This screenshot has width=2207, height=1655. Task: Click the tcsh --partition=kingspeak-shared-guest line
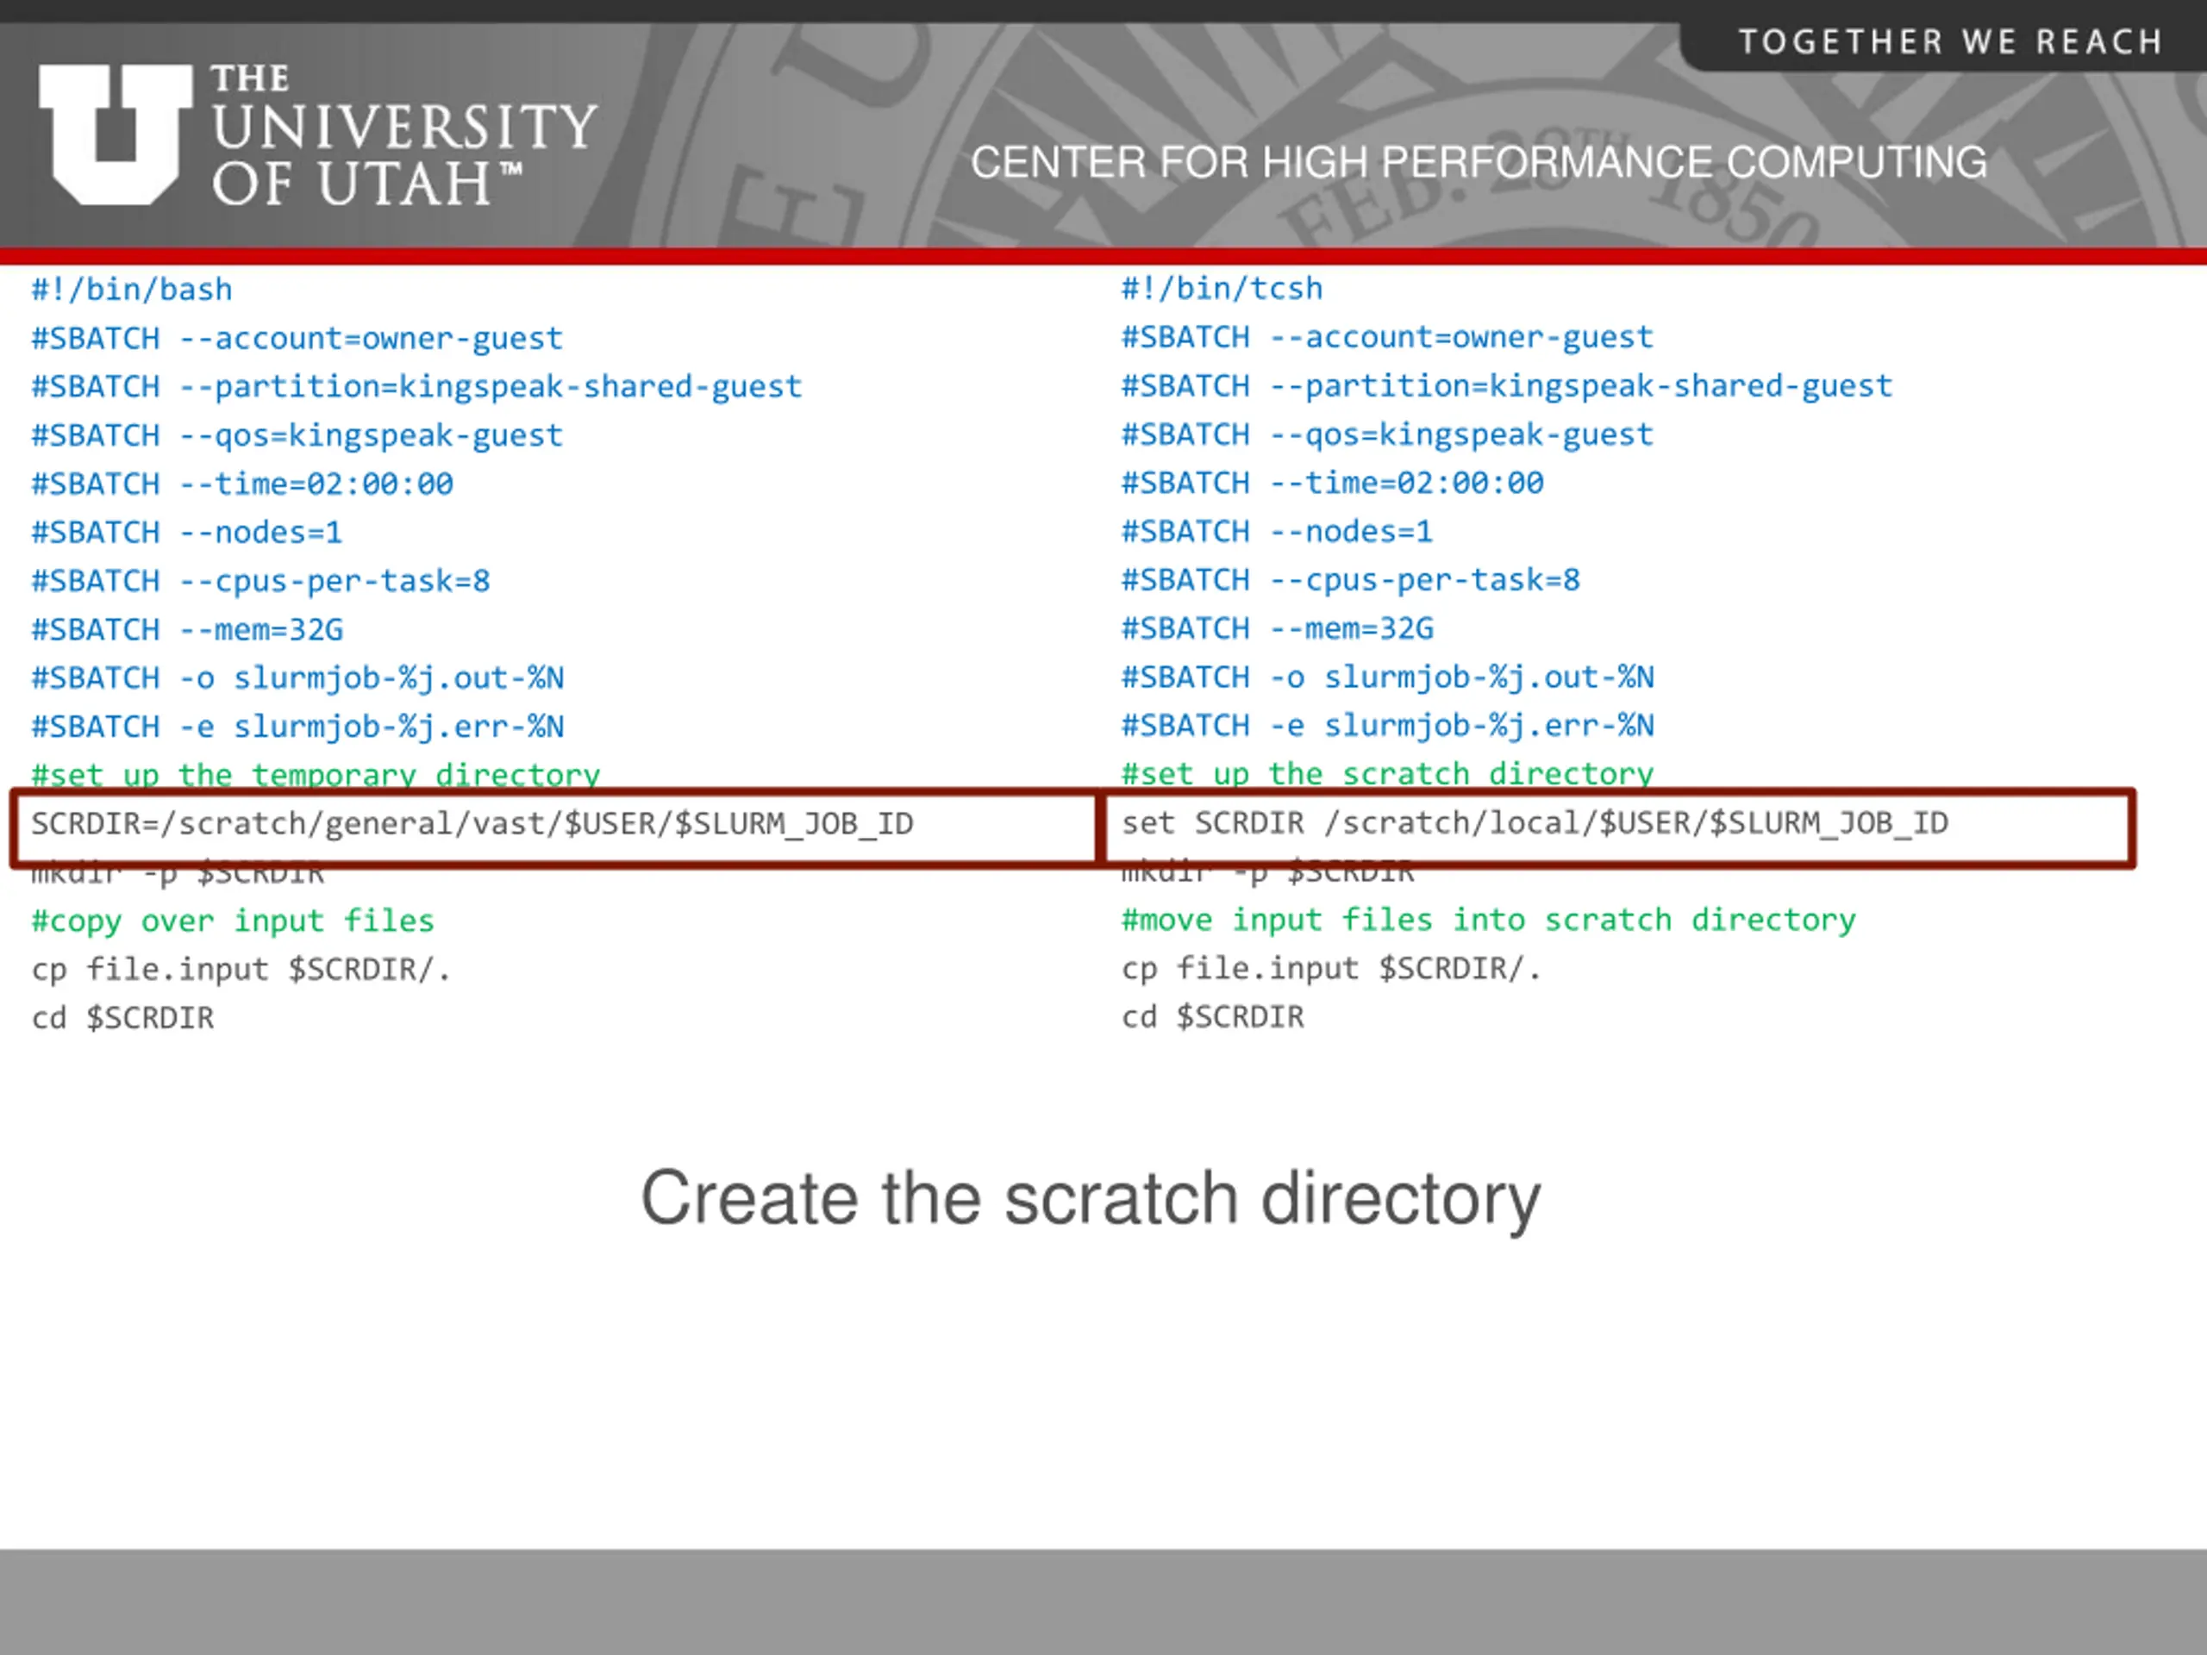pos(1507,386)
